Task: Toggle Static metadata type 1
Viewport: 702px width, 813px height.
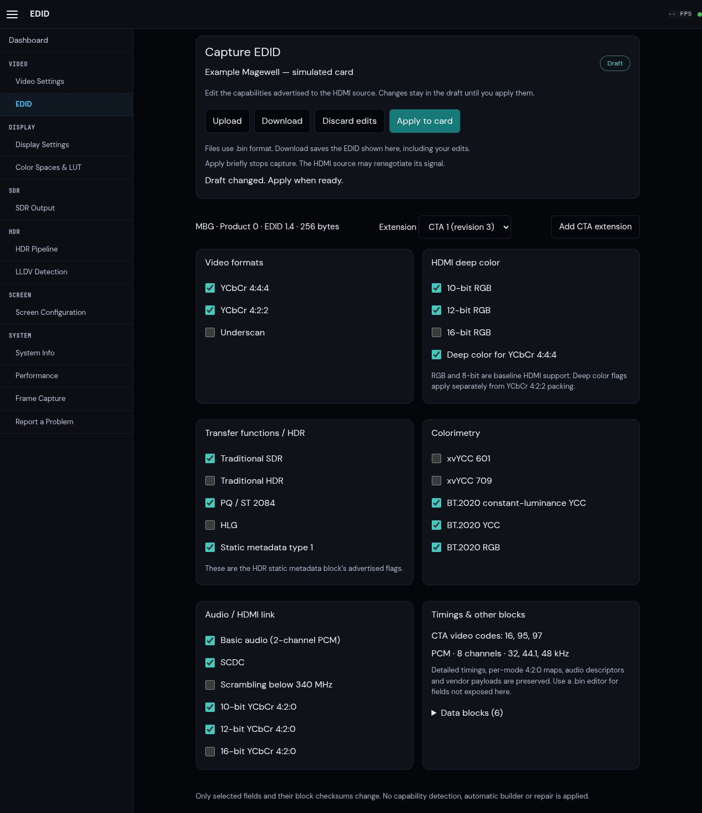Action: 210,548
